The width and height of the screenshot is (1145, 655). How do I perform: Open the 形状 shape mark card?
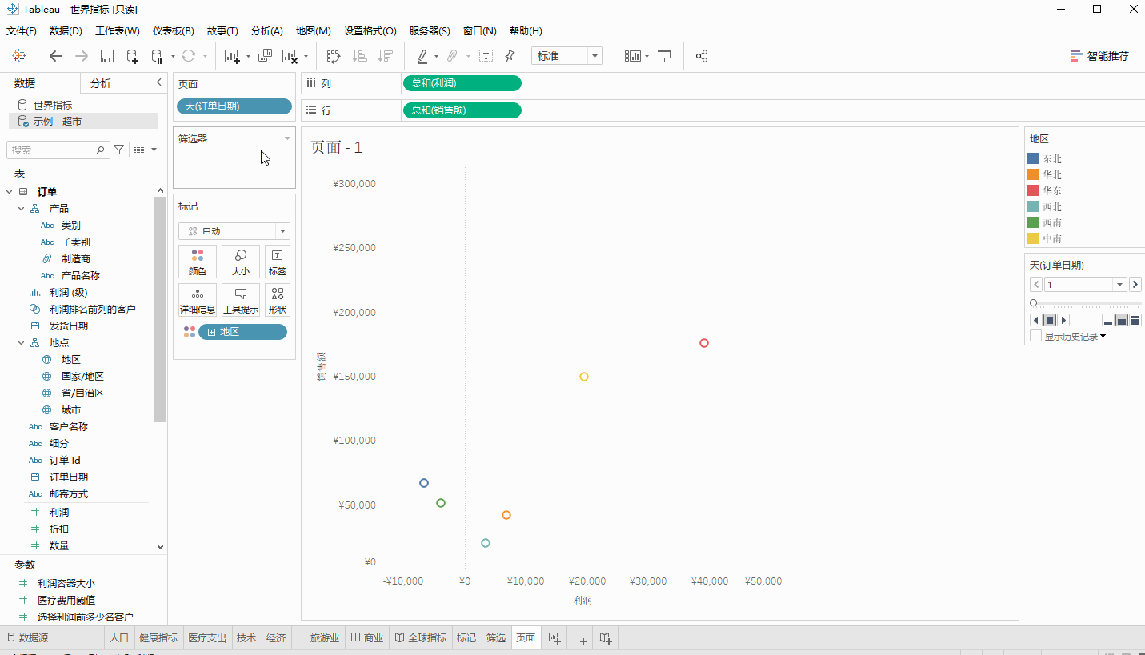[x=278, y=300]
